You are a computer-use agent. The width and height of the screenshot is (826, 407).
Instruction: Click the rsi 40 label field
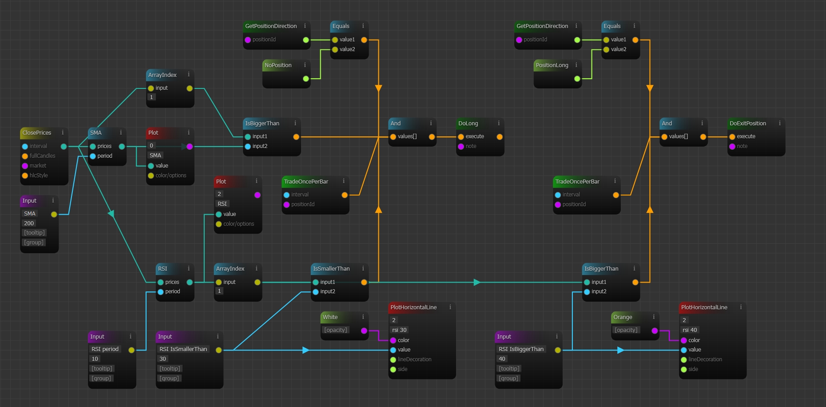point(690,330)
